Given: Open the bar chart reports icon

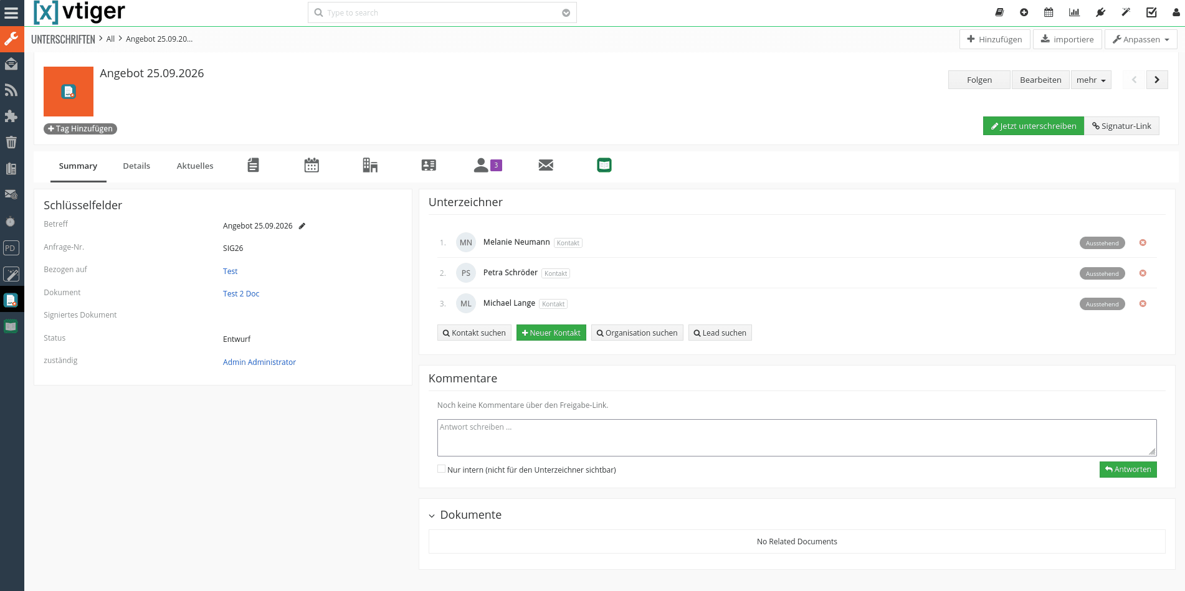Looking at the screenshot, I should (x=1074, y=12).
